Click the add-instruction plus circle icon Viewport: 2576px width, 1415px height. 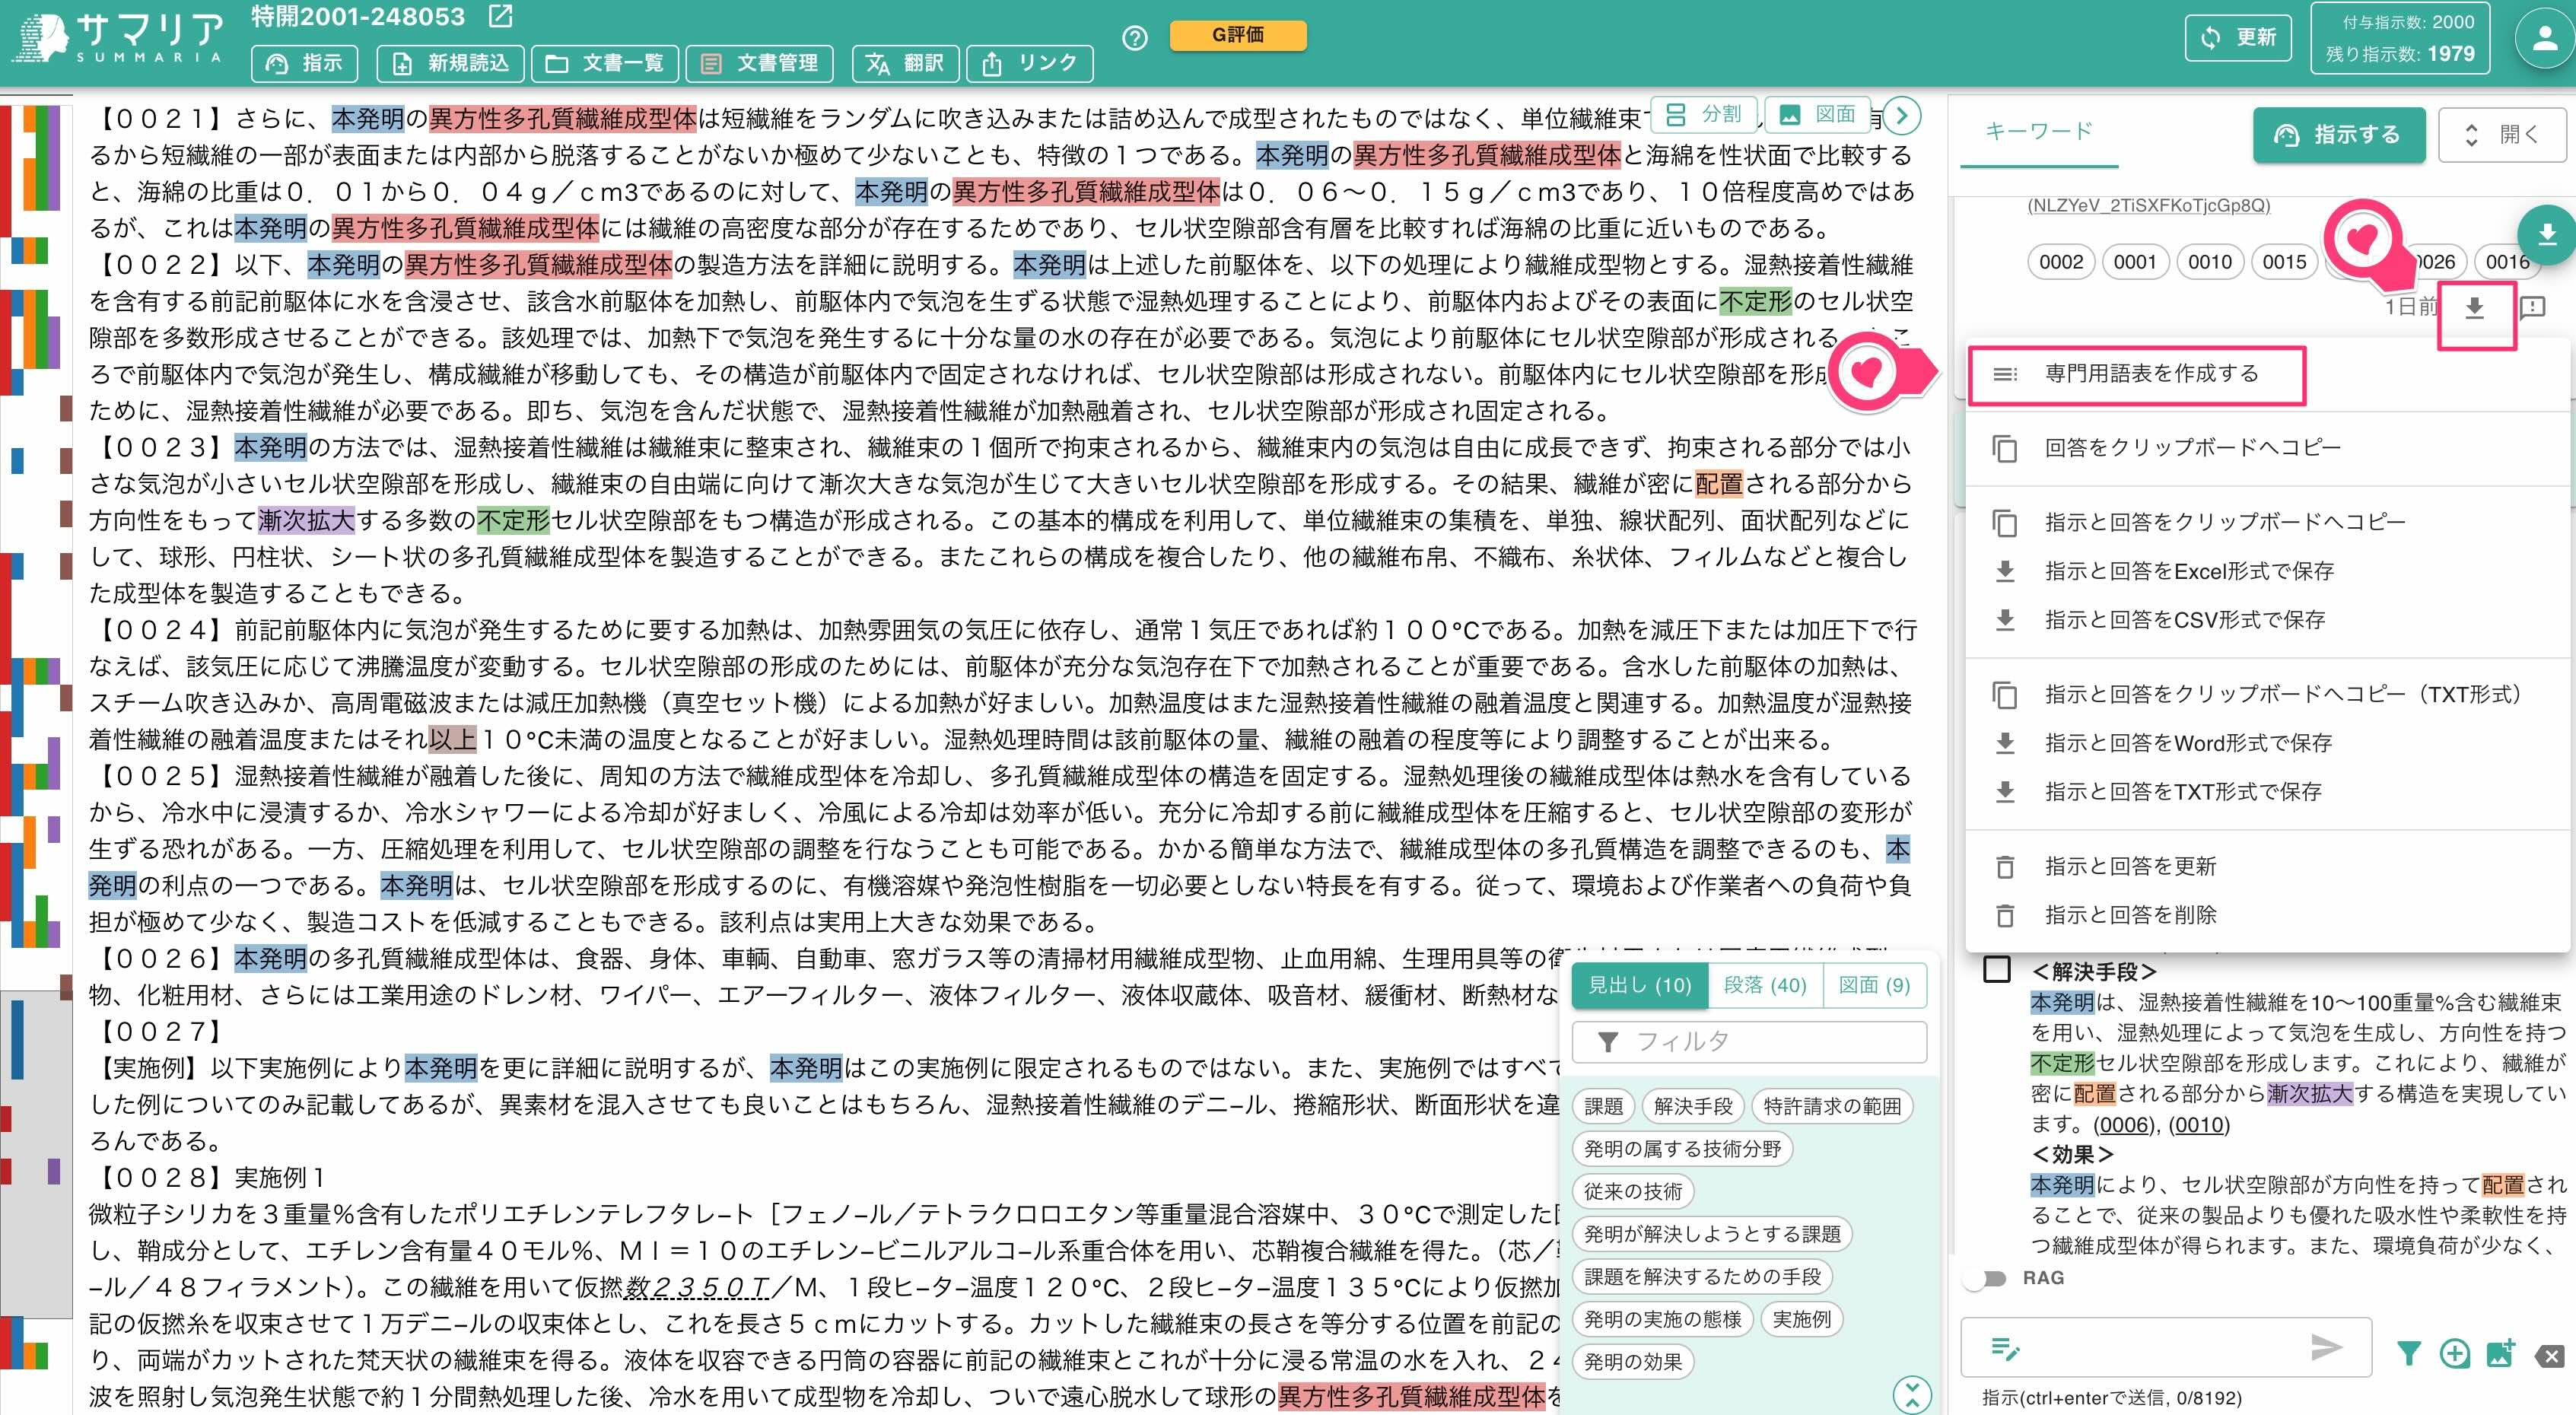(x=2455, y=1354)
